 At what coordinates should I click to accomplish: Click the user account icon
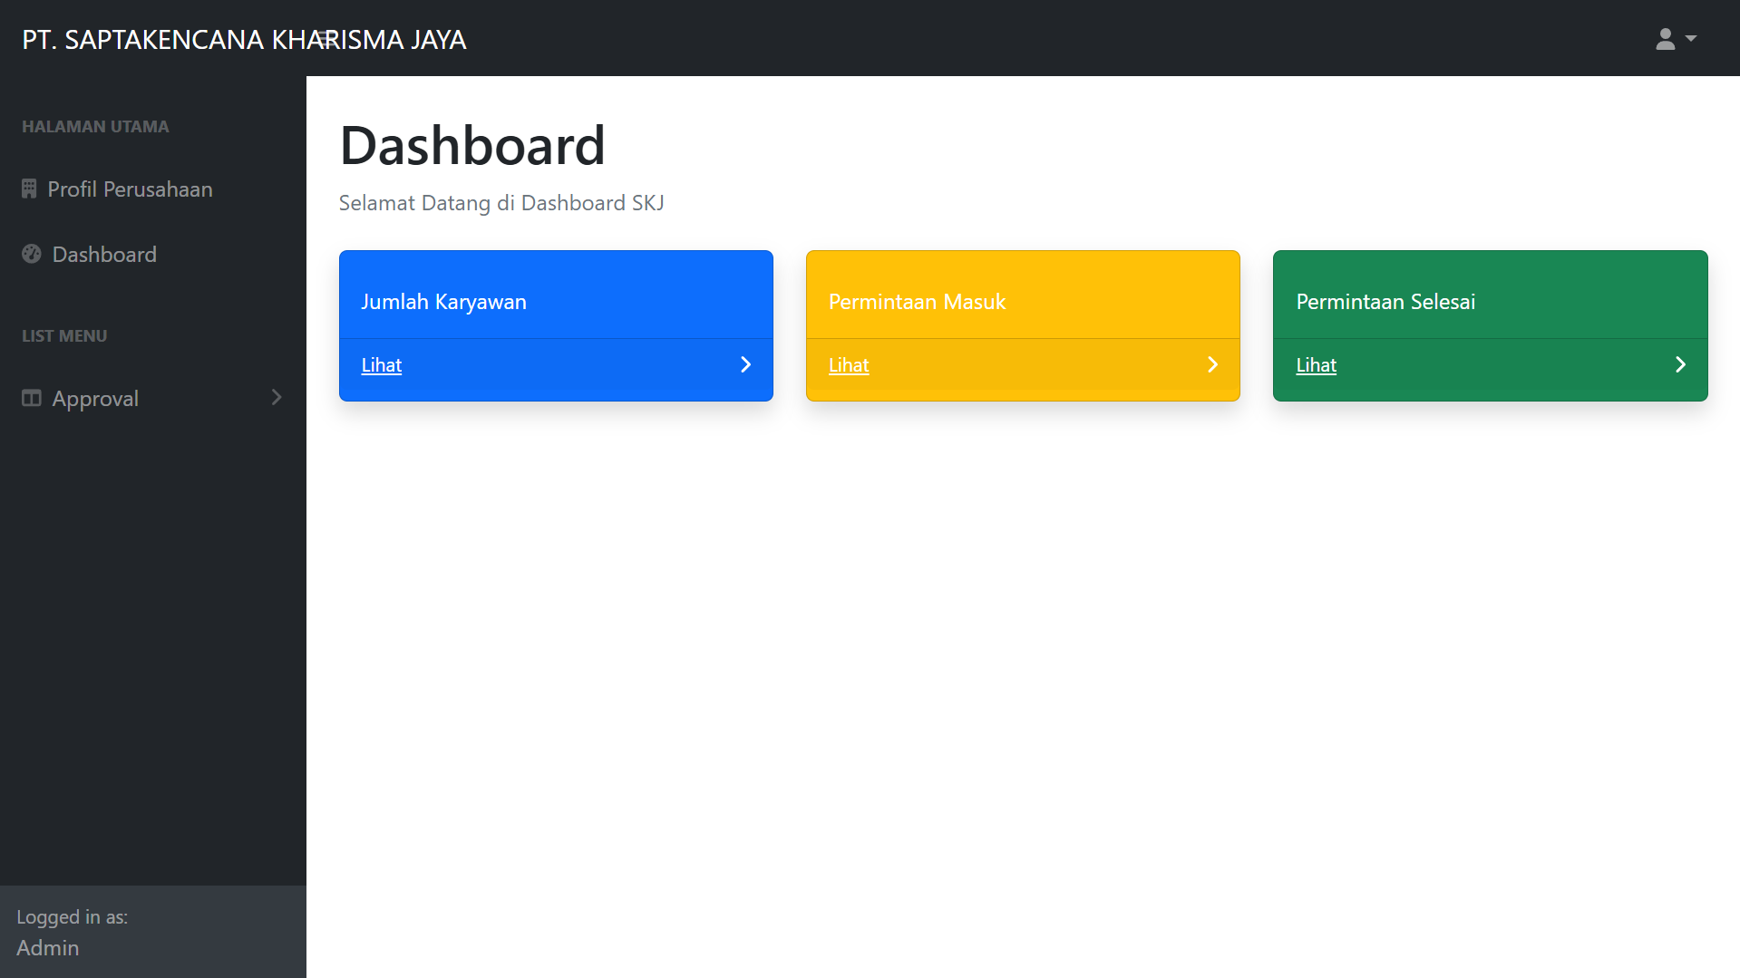[1665, 39]
